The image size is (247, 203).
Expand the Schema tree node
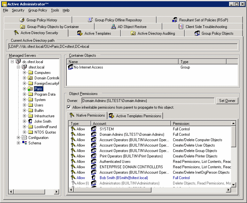coord(18,143)
